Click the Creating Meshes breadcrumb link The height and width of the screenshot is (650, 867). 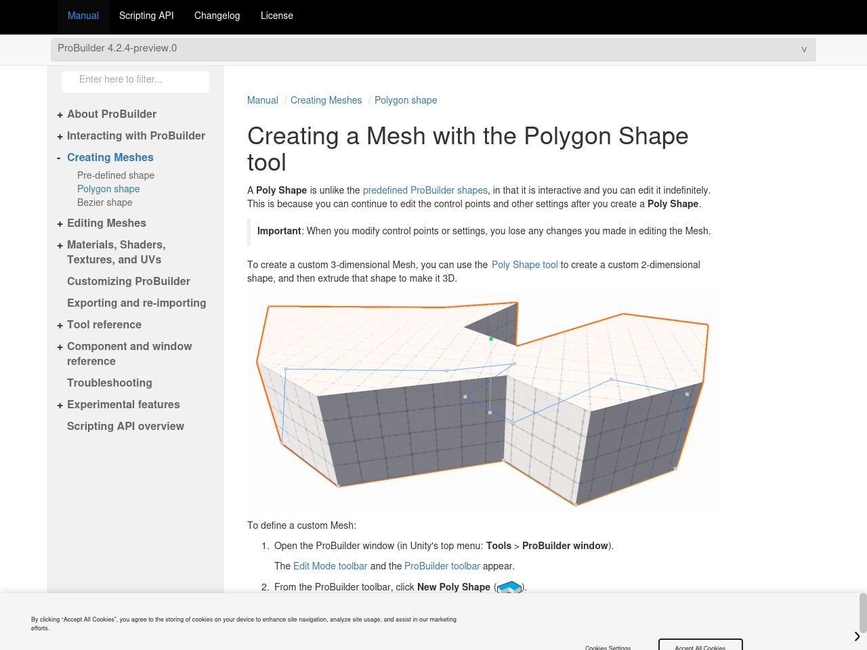point(326,100)
